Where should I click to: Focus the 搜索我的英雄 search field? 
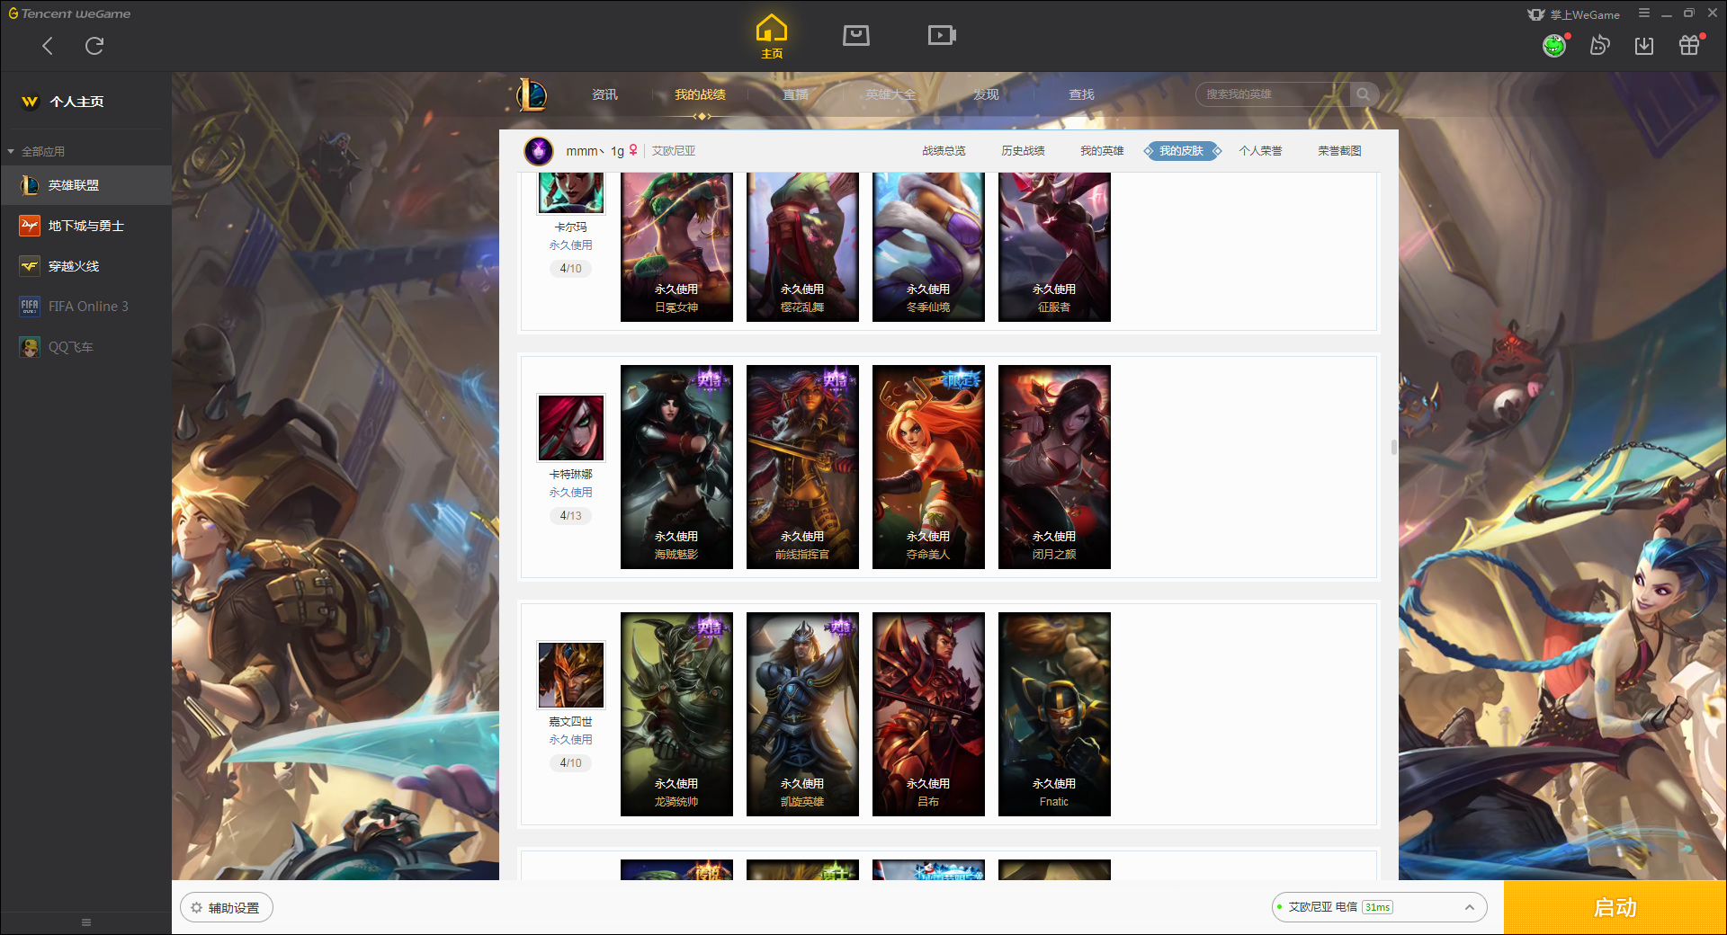coord(1273,94)
